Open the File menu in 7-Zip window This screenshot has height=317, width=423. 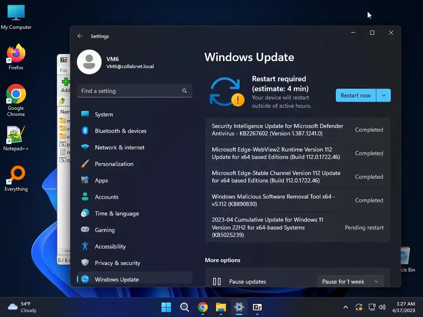point(64,70)
